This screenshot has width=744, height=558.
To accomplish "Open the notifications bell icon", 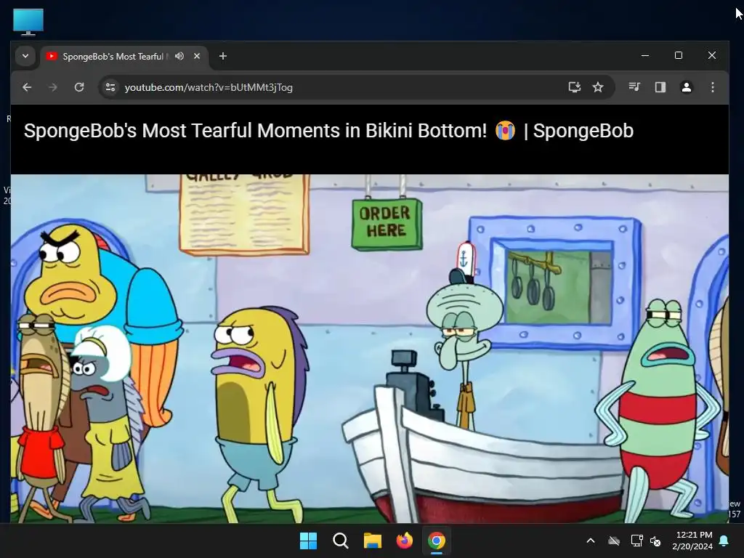I will click(x=724, y=541).
